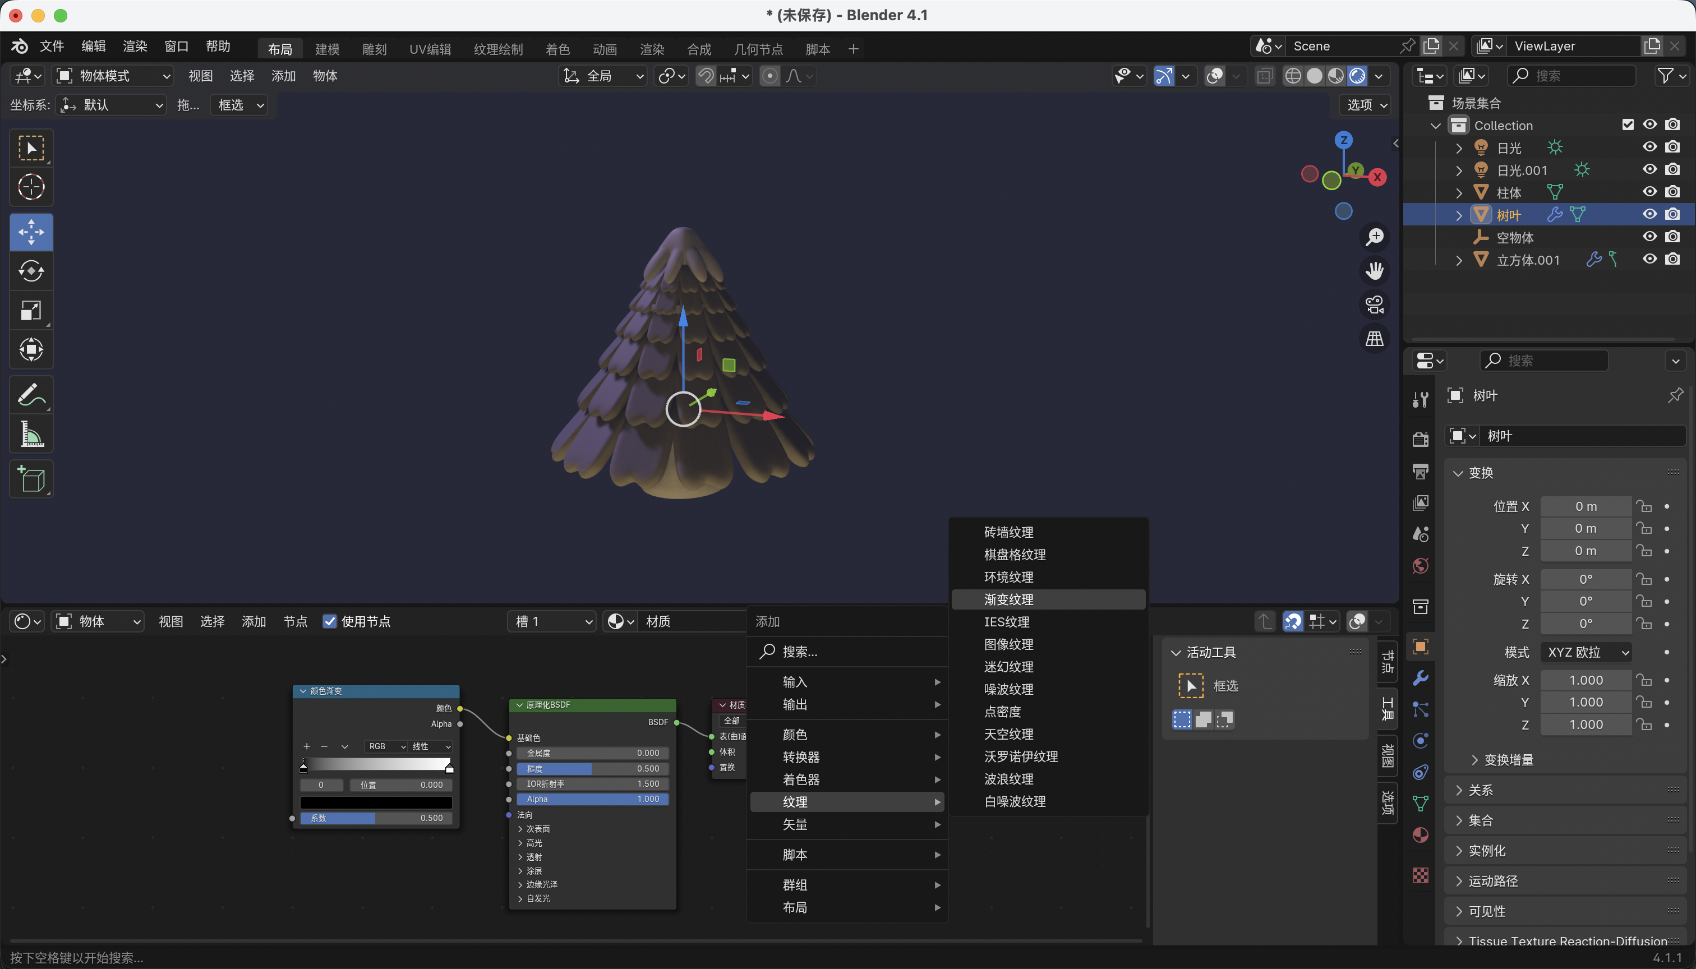1696x969 pixels.
Task: Expand the 关系 panel
Action: pyautogui.click(x=1481, y=790)
